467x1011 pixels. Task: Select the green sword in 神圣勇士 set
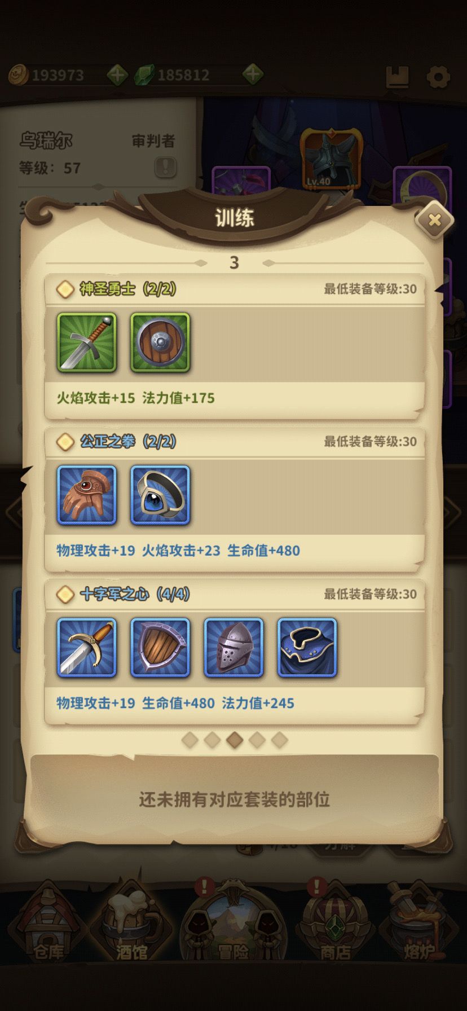click(x=87, y=342)
